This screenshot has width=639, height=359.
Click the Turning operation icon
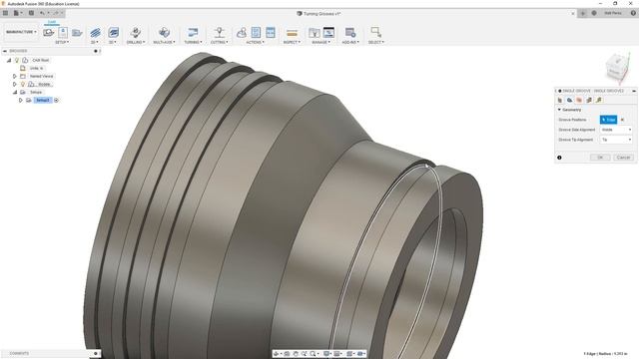pos(193,32)
